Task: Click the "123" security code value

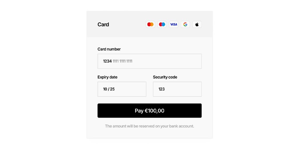Action: 161,89
